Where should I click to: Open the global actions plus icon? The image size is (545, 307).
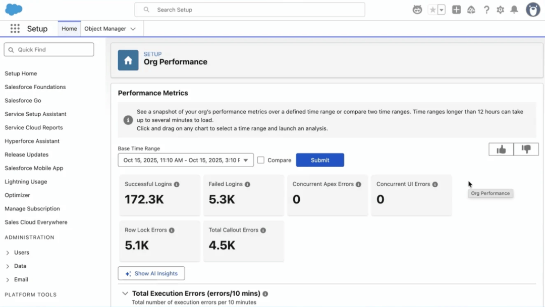click(456, 10)
